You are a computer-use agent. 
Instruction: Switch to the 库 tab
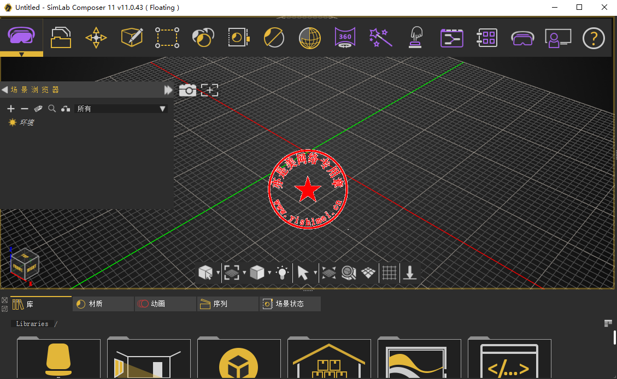(x=41, y=304)
